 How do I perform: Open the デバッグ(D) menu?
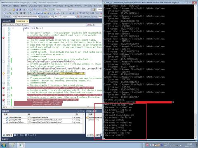58,6
